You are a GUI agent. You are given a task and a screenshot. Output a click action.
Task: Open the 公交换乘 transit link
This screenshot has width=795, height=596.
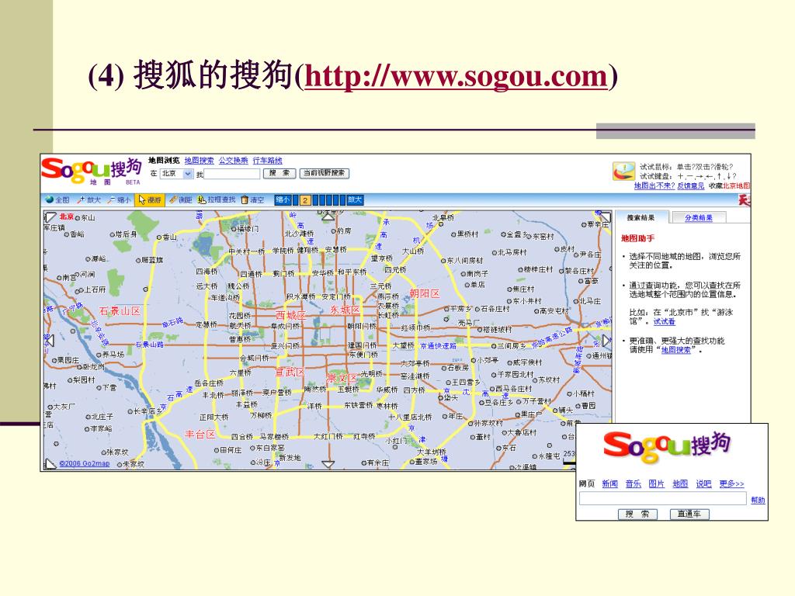[233, 161]
